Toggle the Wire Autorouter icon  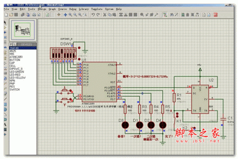pyautogui.click(x=165, y=15)
